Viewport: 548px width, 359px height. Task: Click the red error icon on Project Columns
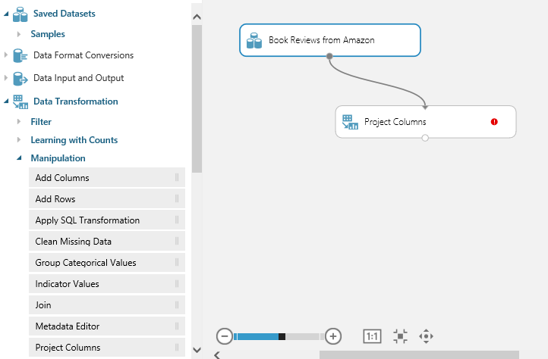pyautogui.click(x=494, y=122)
